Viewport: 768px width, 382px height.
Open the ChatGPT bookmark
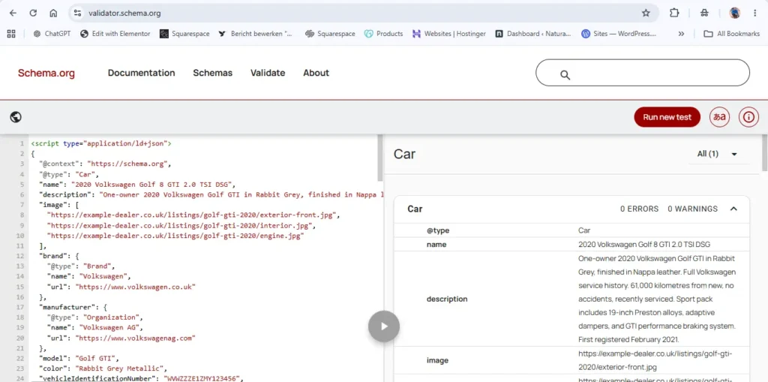[x=52, y=34]
